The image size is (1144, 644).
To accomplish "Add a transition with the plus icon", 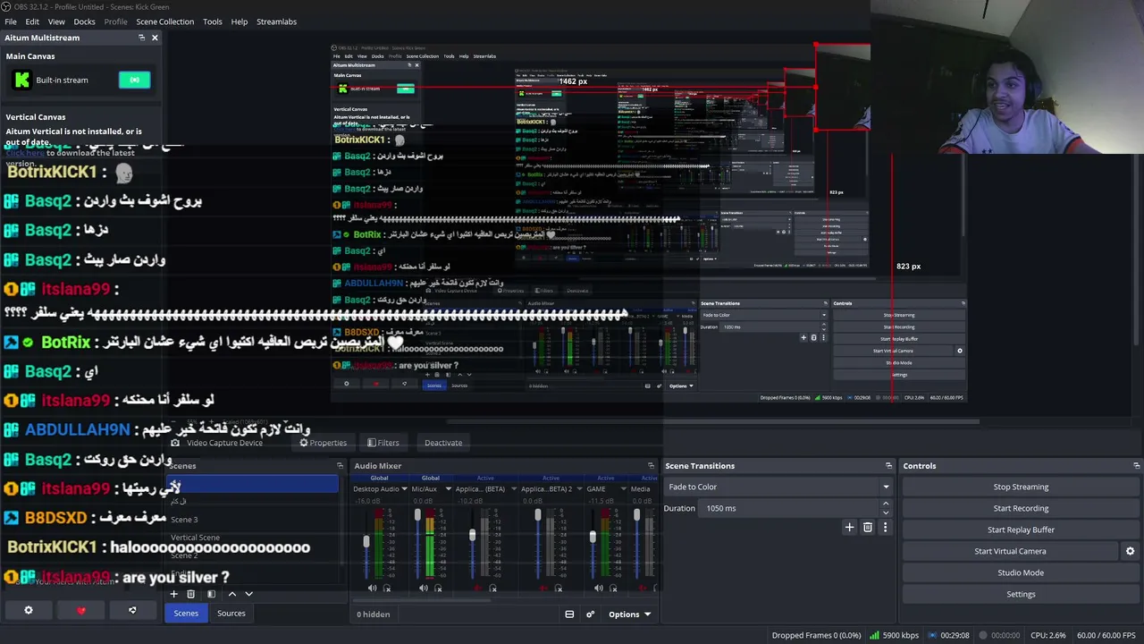I will click(850, 528).
